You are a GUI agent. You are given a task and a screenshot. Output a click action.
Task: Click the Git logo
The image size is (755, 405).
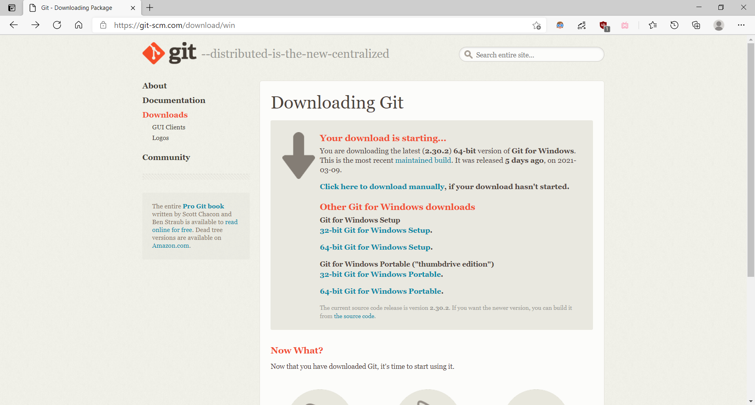click(x=153, y=53)
